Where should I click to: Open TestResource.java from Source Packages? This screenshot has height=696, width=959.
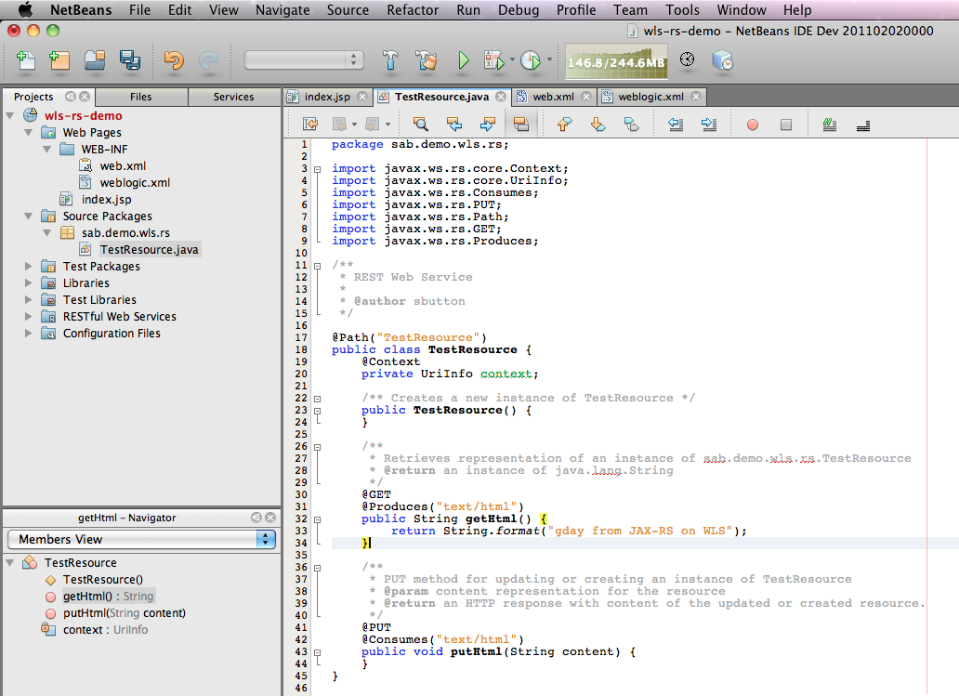coord(148,249)
